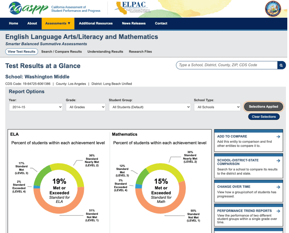Click the California state seal icon
The width and height of the screenshot is (289, 233).
click(273, 8)
